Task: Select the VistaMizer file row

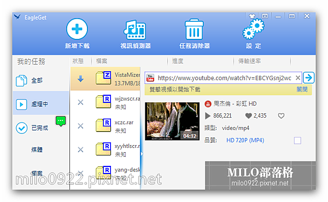Action: click(106, 79)
